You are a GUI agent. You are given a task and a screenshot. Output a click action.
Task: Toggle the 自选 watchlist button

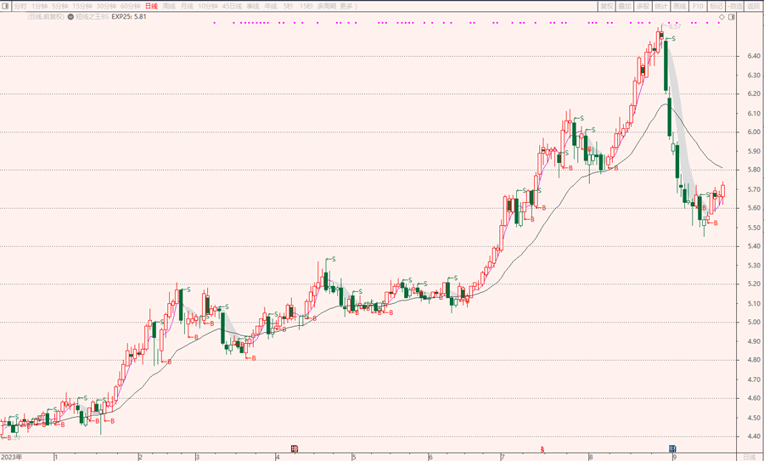(734, 6)
